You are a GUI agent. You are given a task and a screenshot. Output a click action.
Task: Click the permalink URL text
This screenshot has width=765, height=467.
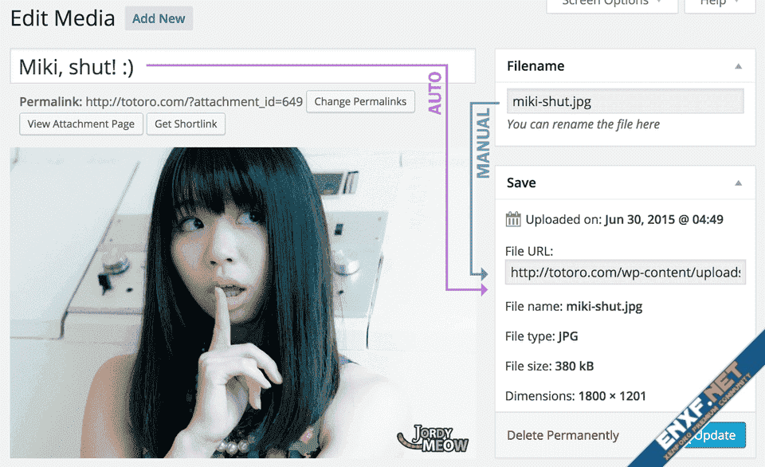coord(194,102)
